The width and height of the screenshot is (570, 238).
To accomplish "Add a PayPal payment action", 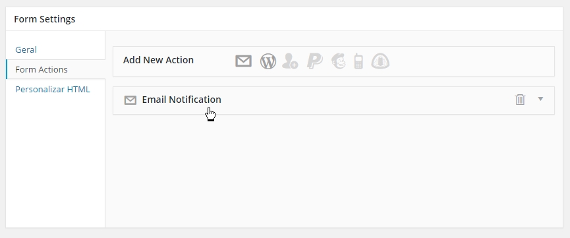I will tap(315, 61).
